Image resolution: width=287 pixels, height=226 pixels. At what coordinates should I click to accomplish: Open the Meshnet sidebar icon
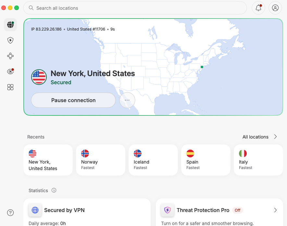(10, 56)
